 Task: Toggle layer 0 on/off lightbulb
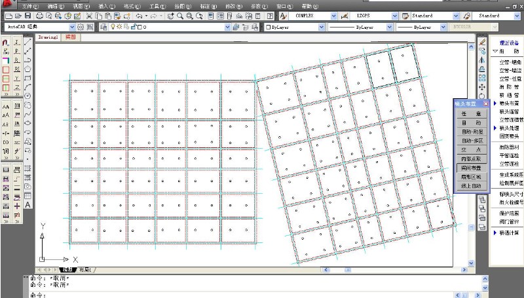[113, 27]
